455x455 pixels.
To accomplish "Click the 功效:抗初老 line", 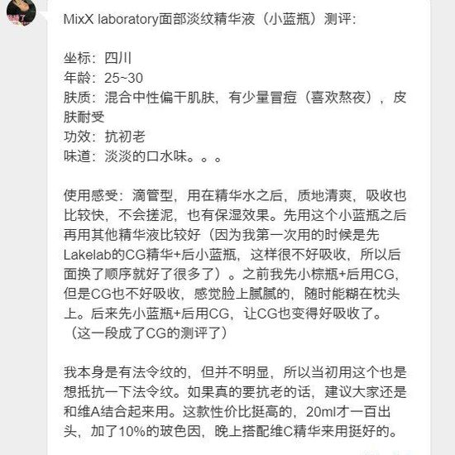I will pyautogui.click(x=104, y=136).
